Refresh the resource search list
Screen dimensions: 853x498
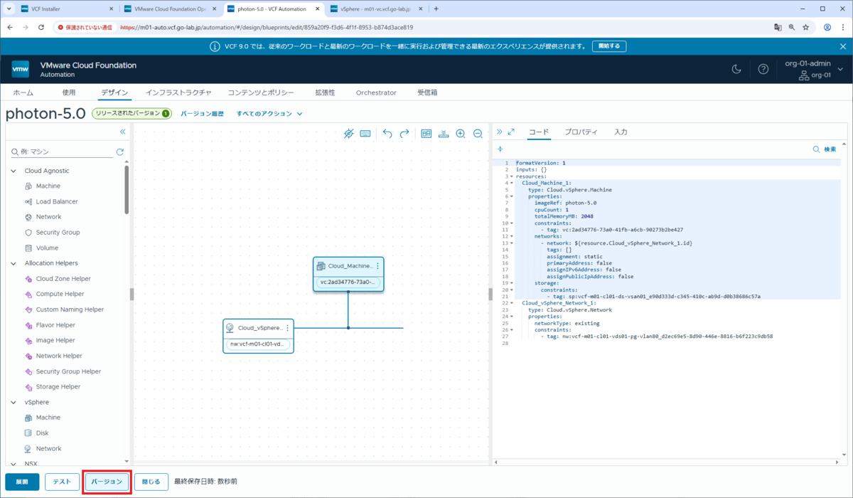pos(120,152)
